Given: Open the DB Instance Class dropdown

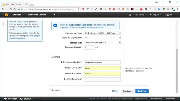Looking at the screenshot, I should [x=102, y=33].
